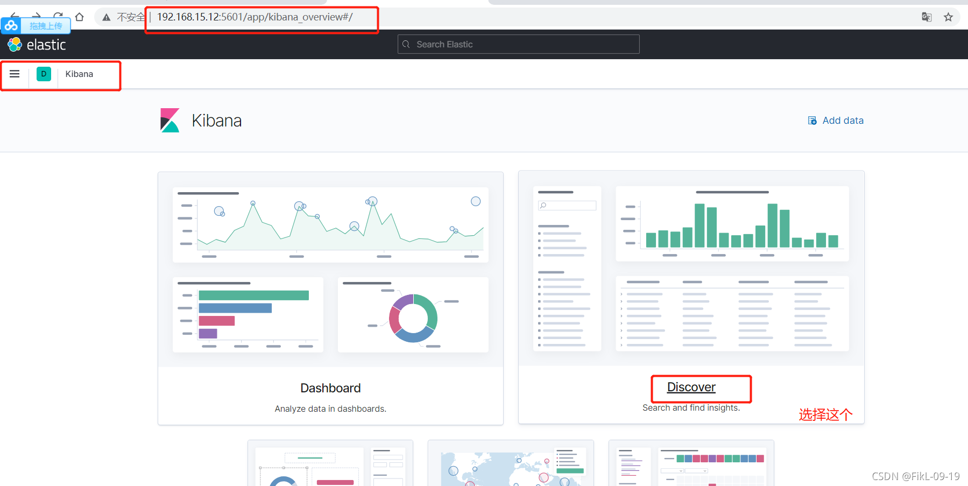Click the search magnifier icon
This screenshot has width=968, height=486.
point(406,44)
